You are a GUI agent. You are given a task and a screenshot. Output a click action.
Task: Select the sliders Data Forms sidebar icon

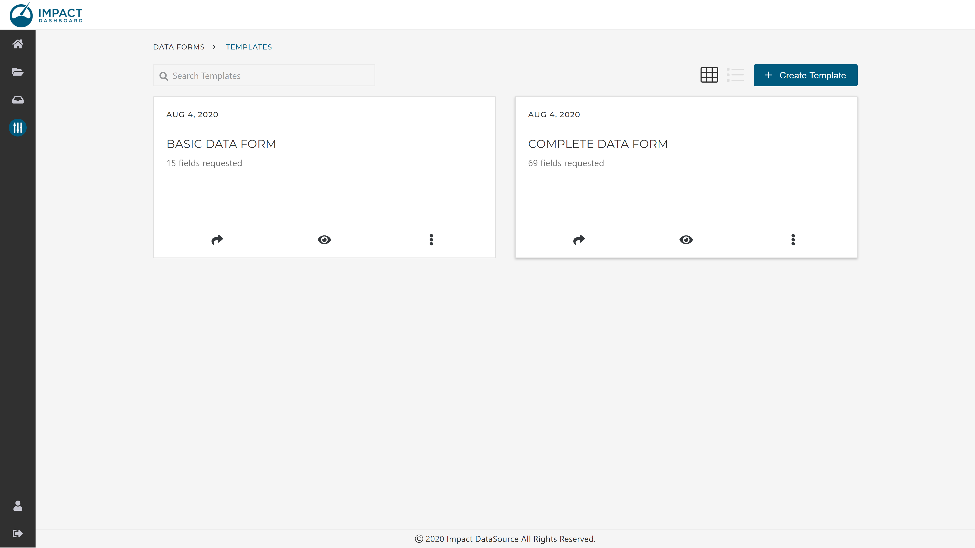tap(18, 127)
